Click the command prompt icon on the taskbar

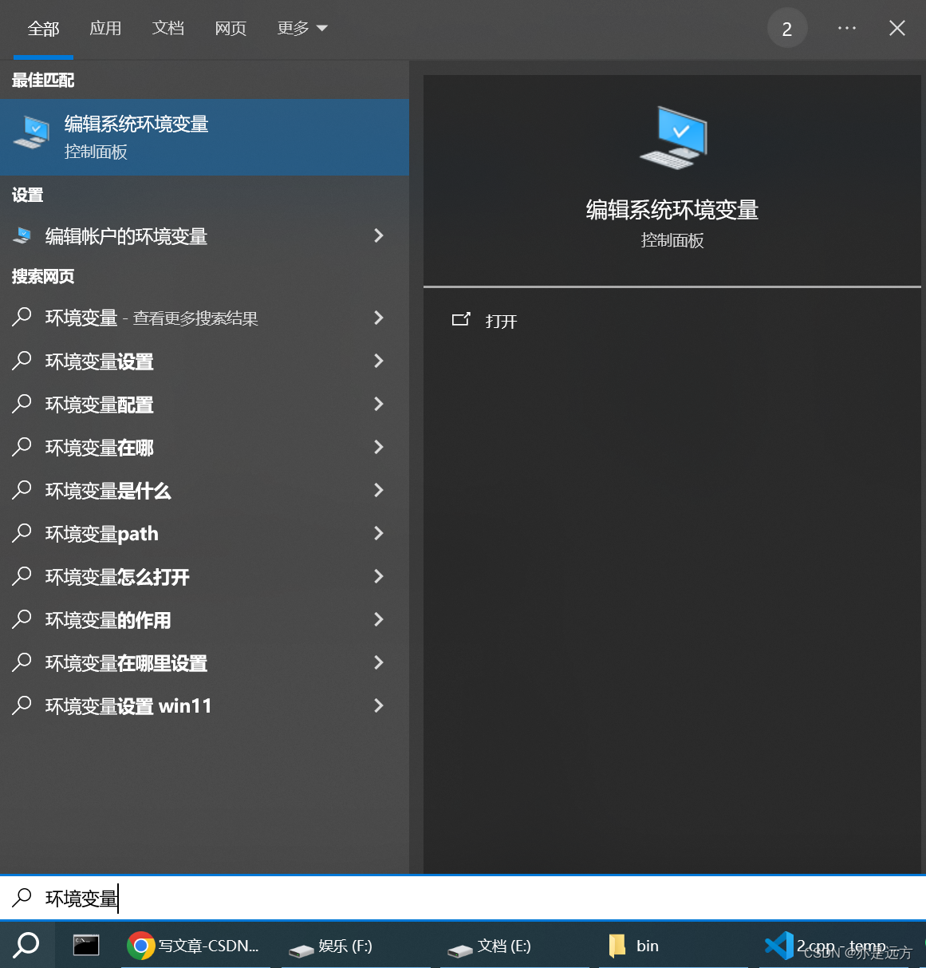pos(85,946)
